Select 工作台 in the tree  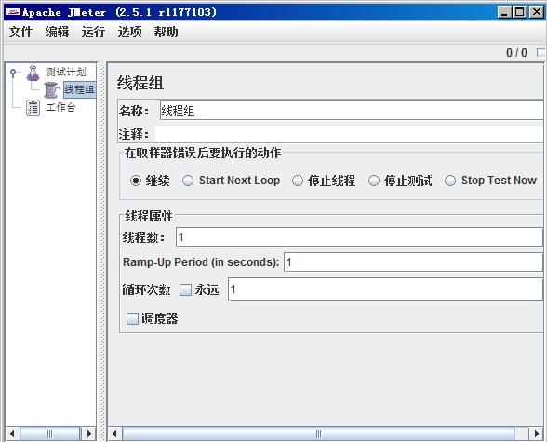[60, 107]
